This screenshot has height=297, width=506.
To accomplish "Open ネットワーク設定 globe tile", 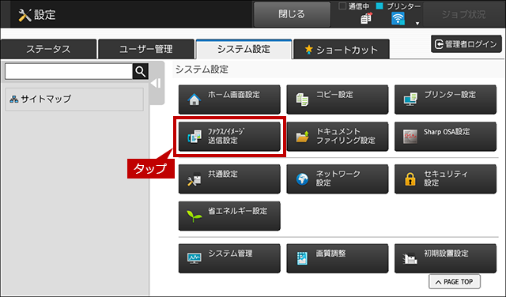I will [x=338, y=179].
